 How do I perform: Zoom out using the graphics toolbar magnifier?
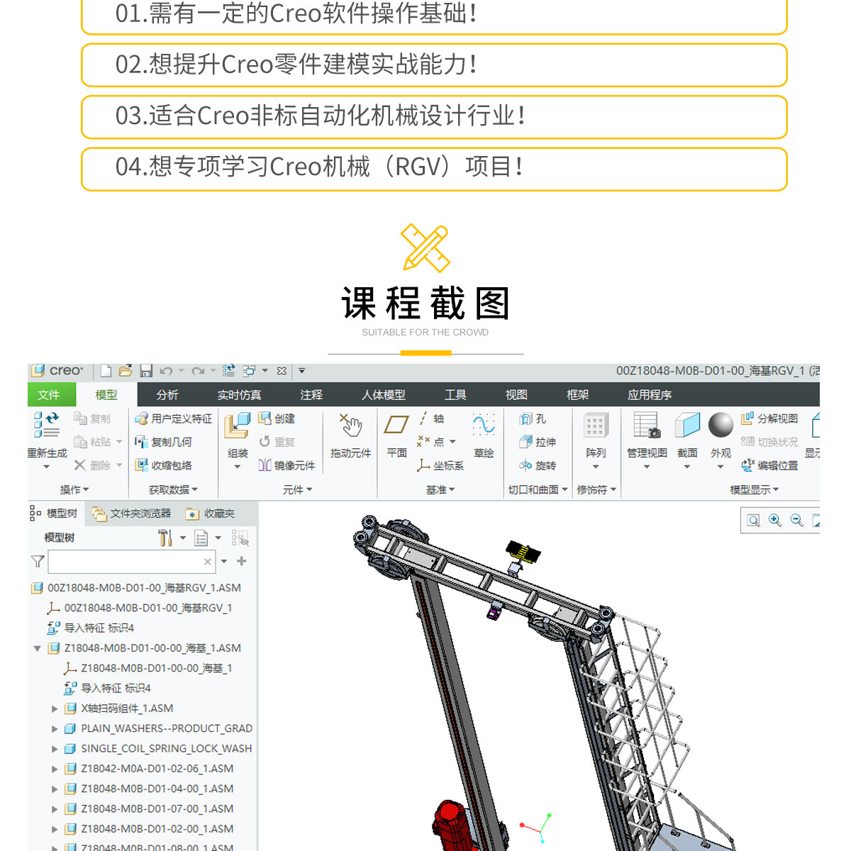coord(797,521)
